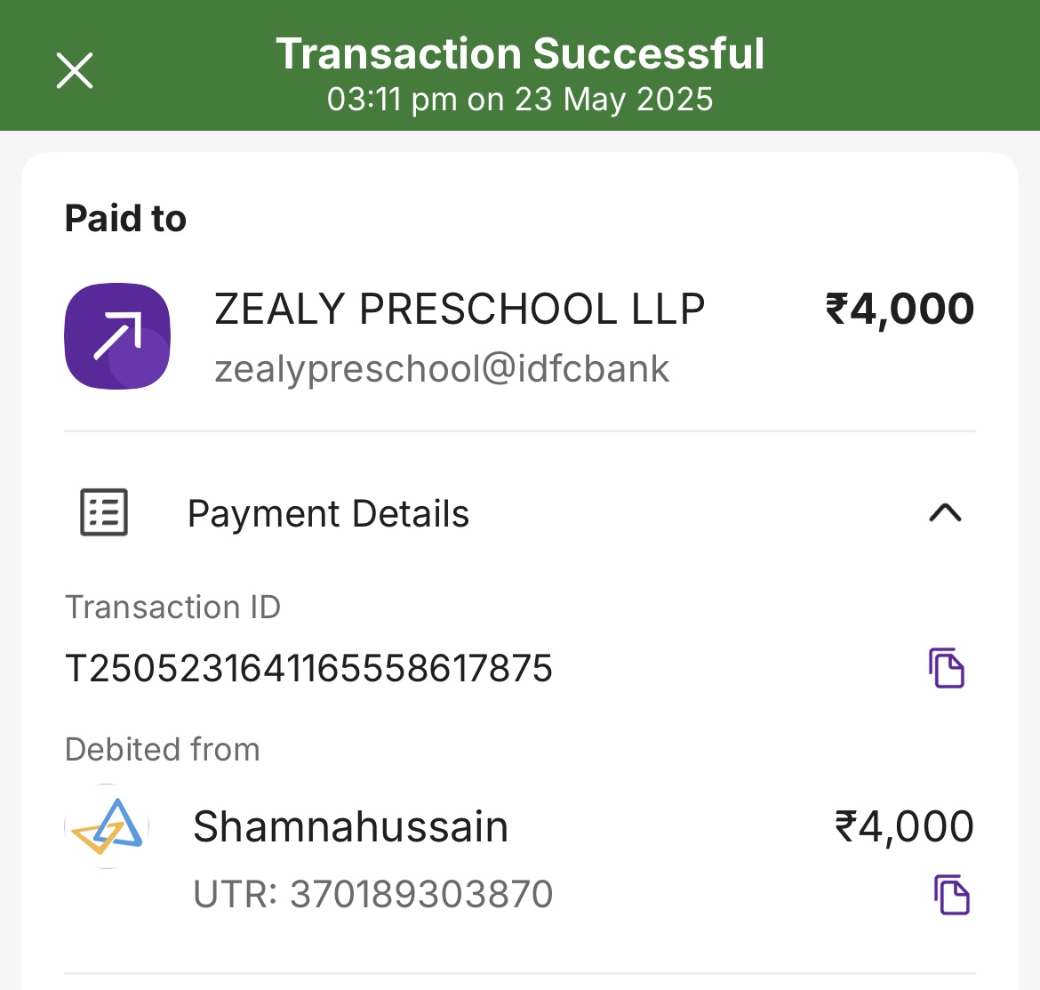Collapse the Payment Details section

[945, 512]
